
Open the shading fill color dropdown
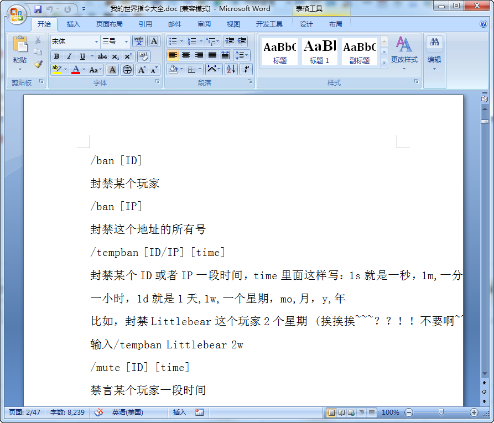[x=182, y=69]
